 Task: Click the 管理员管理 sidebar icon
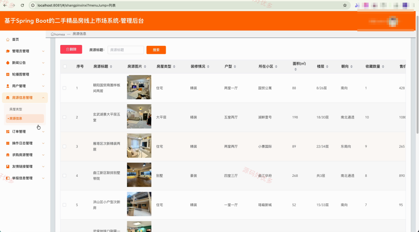click(8, 51)
